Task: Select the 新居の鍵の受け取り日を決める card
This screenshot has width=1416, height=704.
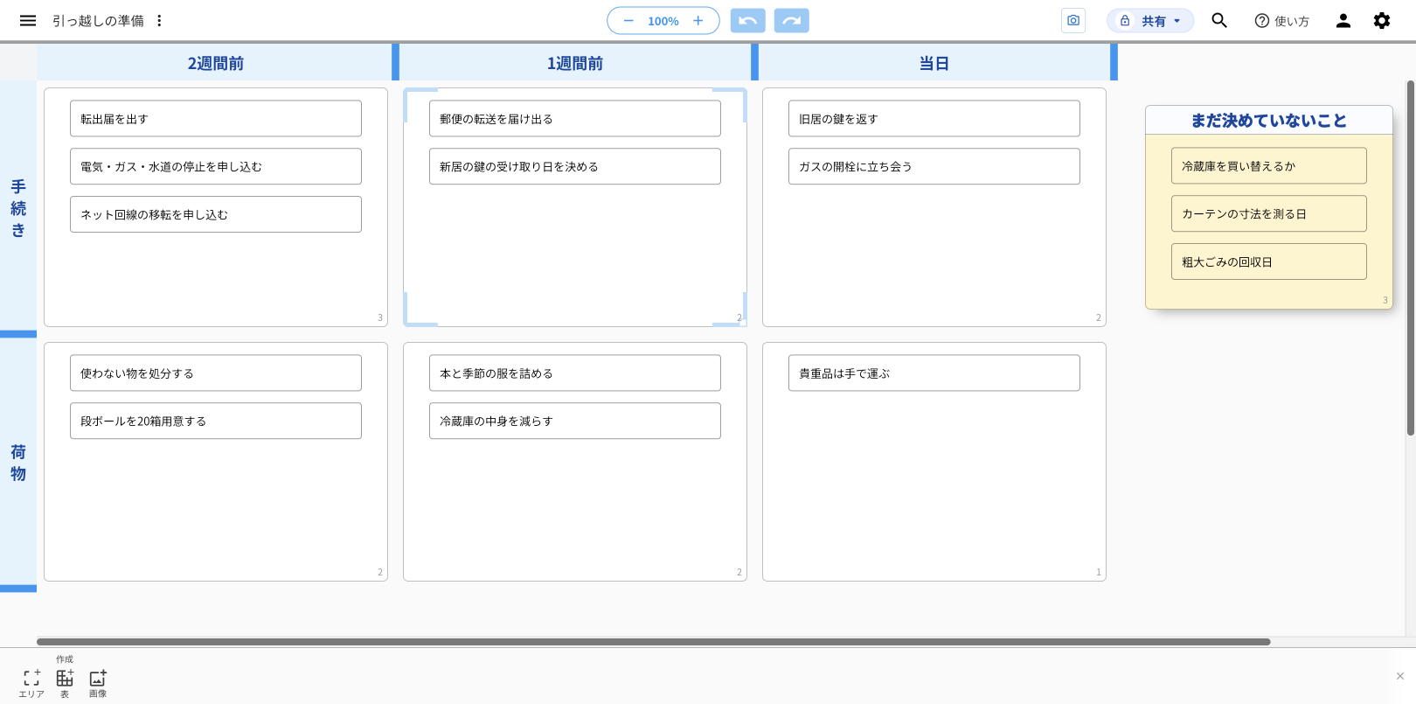Action: point(575,166)
